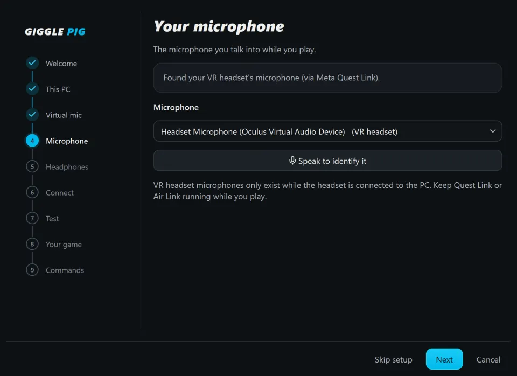Click the text 'The microphone you talk into while you play.'
Image resolution: width=517 pixels, height=376 pixels.
coord(234,50)
